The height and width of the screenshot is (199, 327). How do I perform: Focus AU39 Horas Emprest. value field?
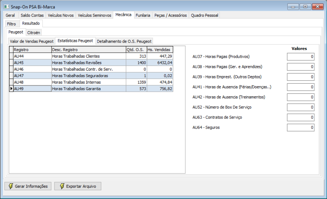tap(300, 77)
